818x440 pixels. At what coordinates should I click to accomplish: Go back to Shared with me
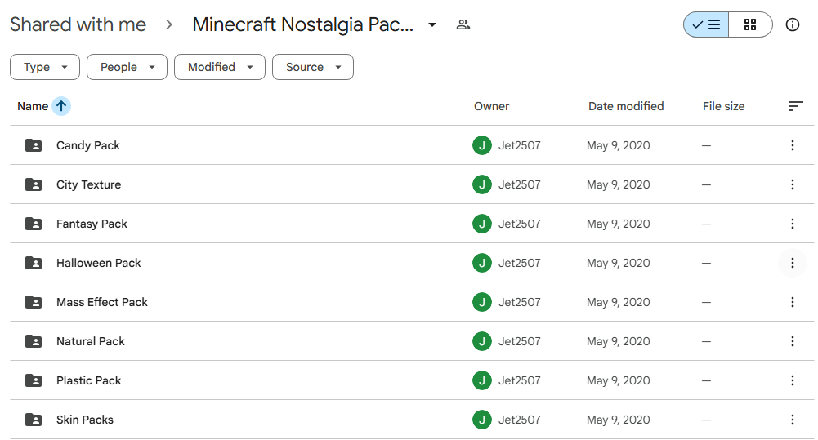(x=78, y=24)
